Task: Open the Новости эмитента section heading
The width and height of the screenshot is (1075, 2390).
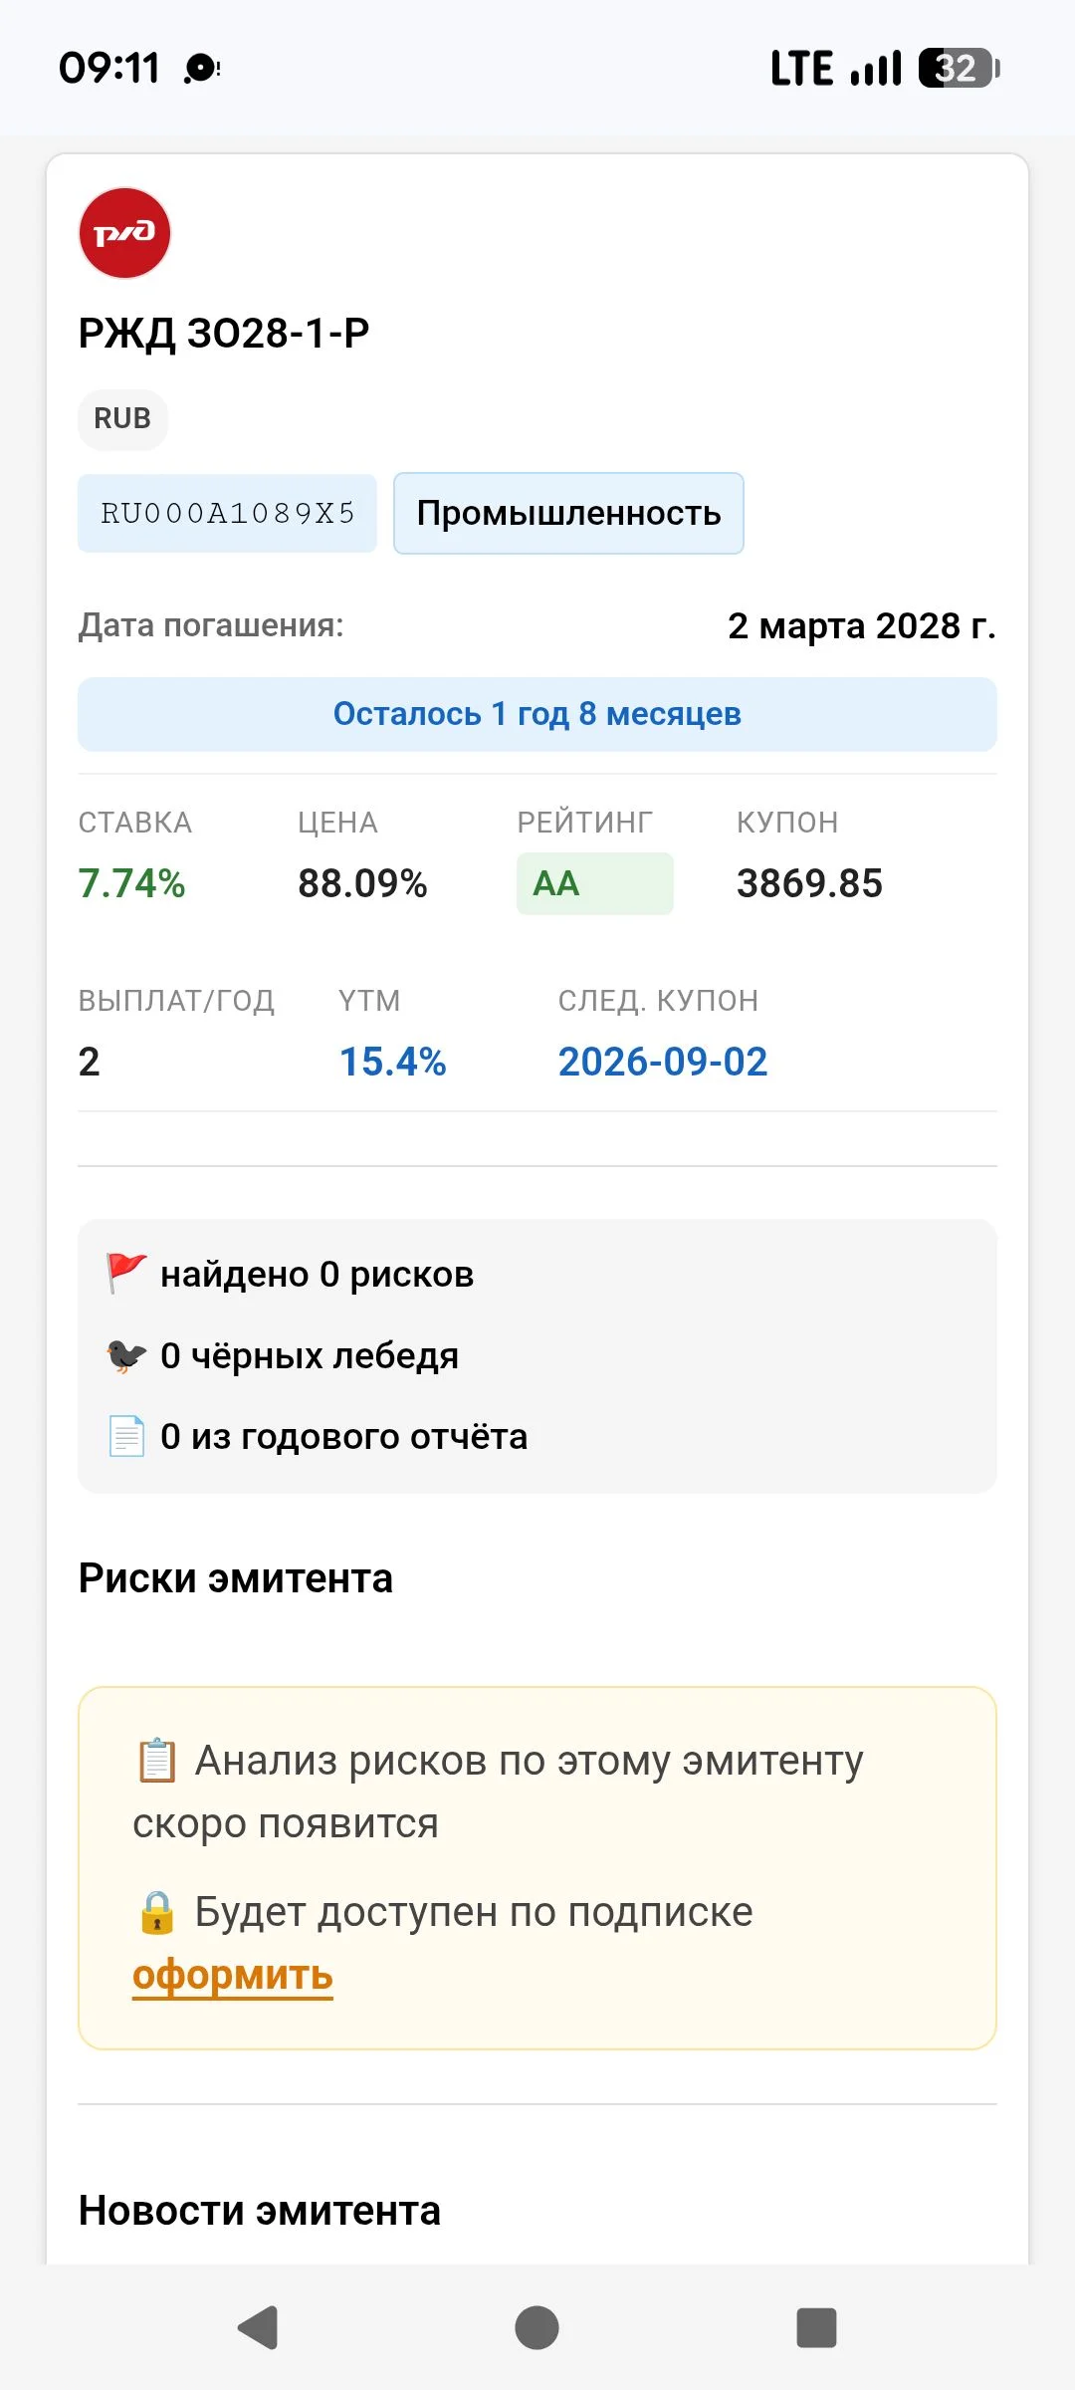Action: coord(260,2210)
